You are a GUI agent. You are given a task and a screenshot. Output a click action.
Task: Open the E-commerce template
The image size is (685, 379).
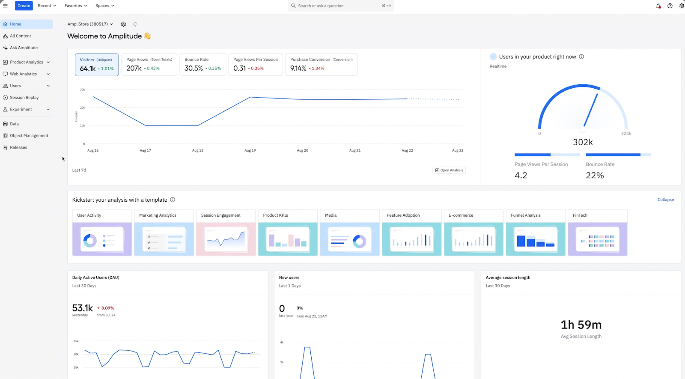click(x=474, y=233)
